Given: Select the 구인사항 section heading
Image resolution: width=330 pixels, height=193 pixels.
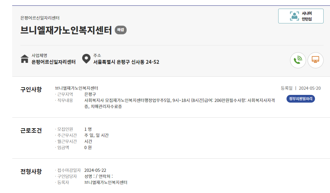Looking at the screenshot, I should [32, 89].
